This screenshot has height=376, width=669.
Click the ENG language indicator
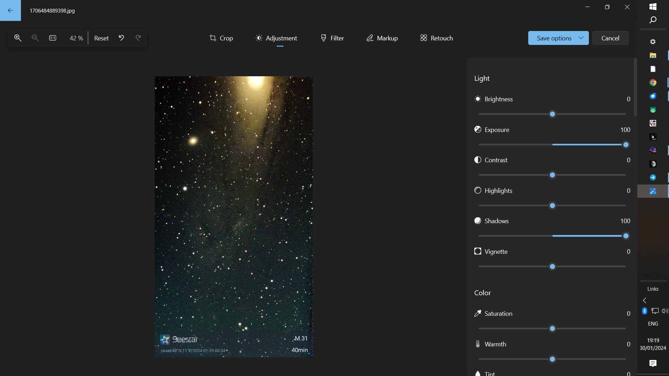653,324
